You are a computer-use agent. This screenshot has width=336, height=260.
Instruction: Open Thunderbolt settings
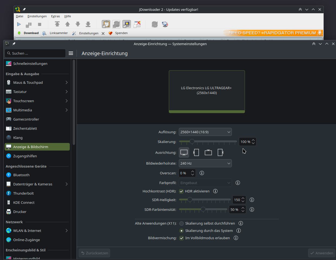(x=37, y=193)
